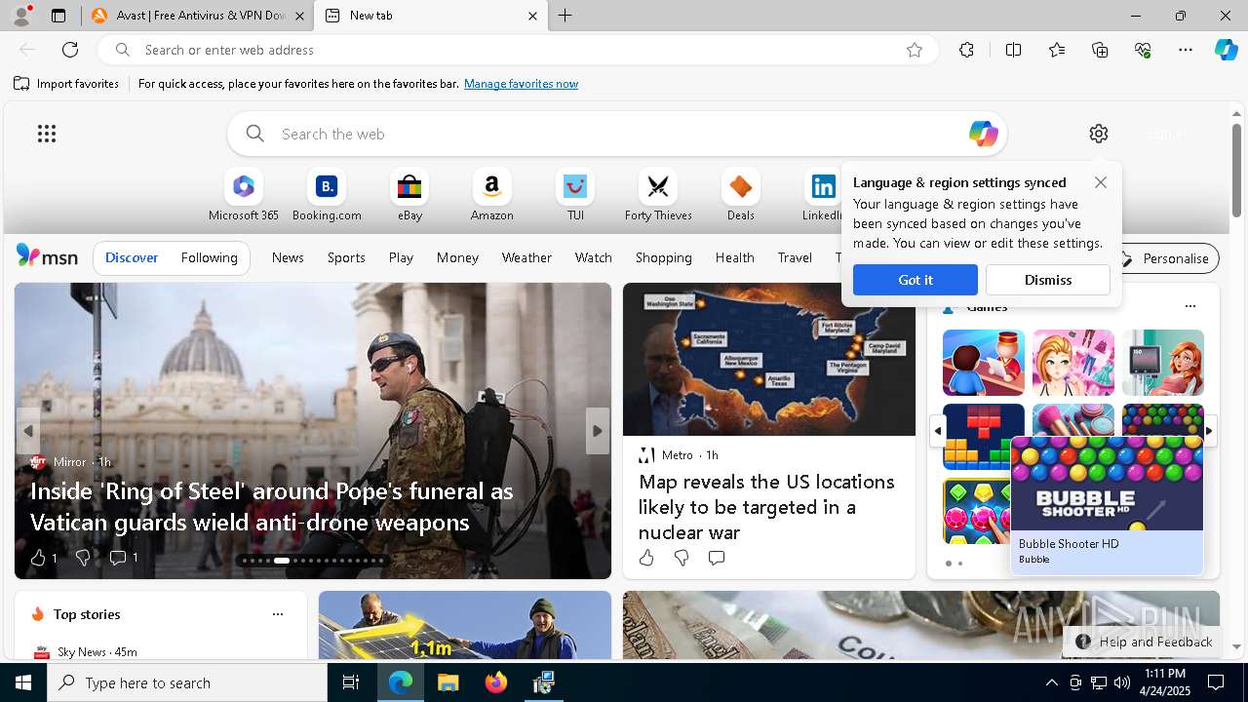The image size is (1248, 702).
Task: Toggle split screen view
Action: [1013, 50]
